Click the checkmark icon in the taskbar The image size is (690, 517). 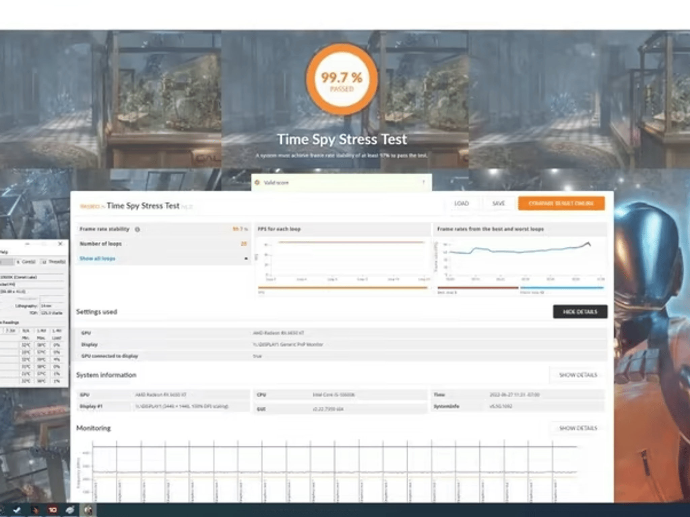click(17, 510)
